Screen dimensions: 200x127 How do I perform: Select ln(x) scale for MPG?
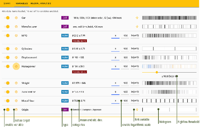pyautogui.click(x=125, y=36)
